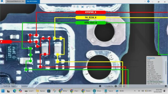Open Snipping Tool from taskbar
The image size is (168, 94).
pyautogui.click(x=55, y=91)
